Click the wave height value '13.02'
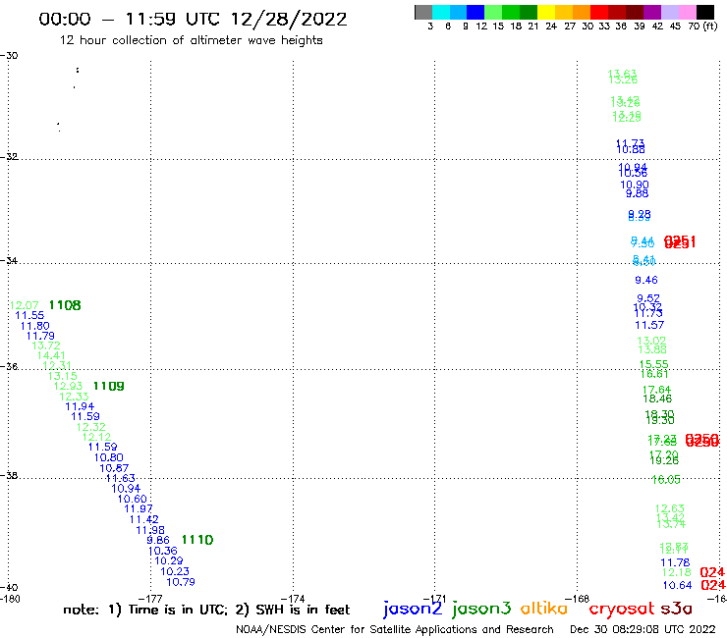The height and width of the screenshot is (638, 727). pos(651,341)
